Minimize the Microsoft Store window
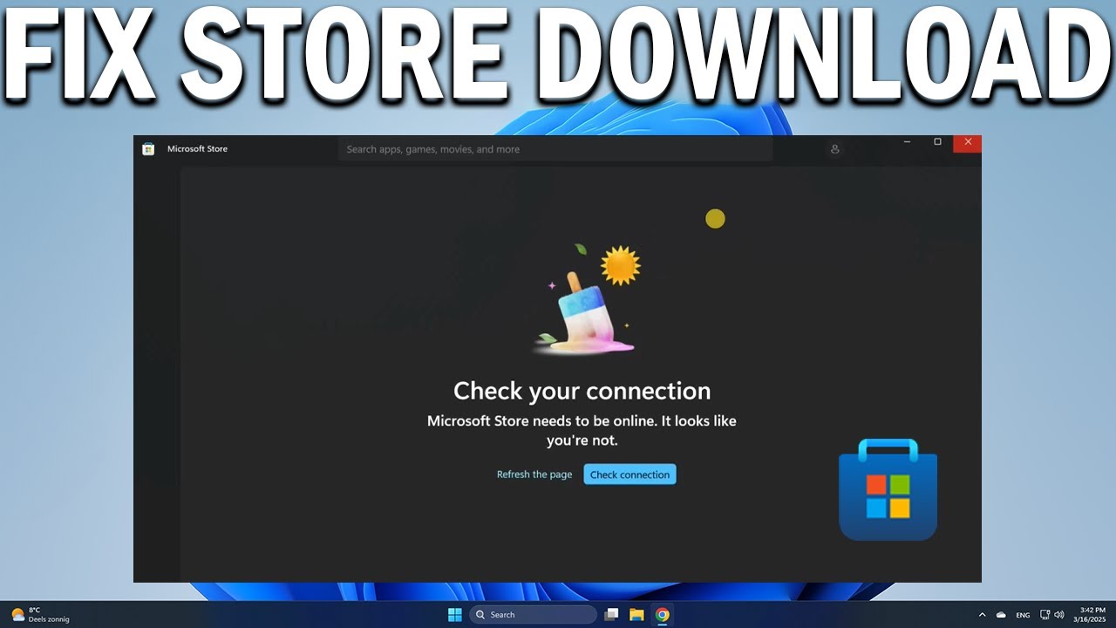This screenshot has width=1116, height=628. pyautogui.click(x=907, y=142)
